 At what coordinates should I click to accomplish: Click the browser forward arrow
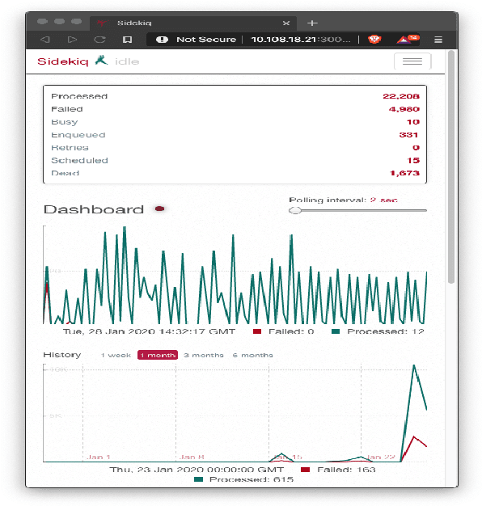(72, 40)
